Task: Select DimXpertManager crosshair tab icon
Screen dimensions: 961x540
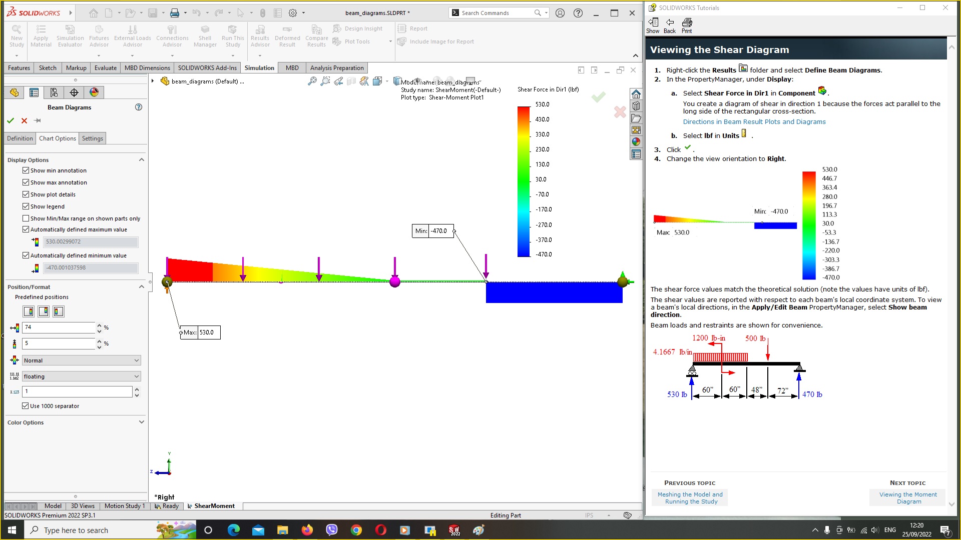Action: pos(74,92)
